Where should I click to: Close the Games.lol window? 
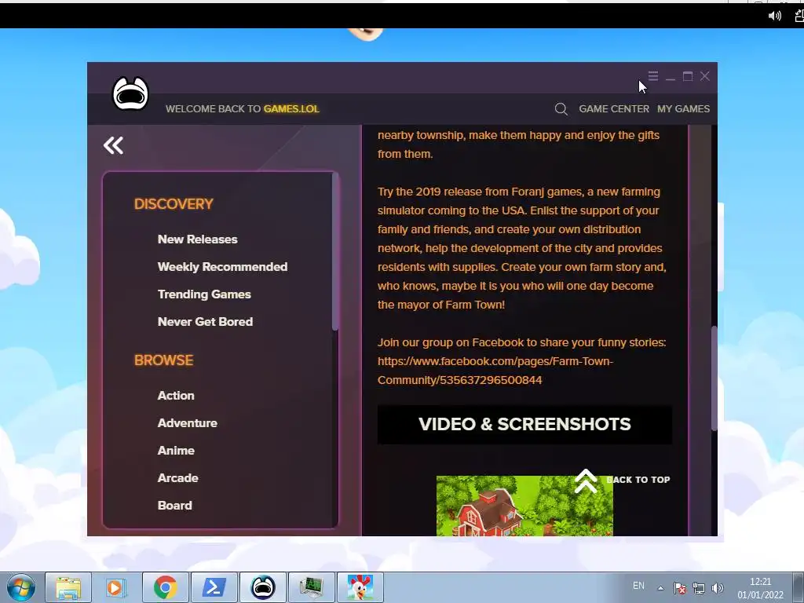(705, 76)
